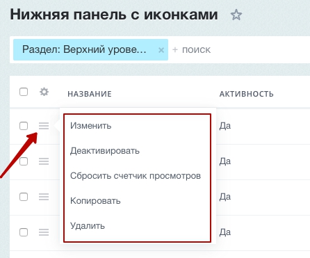Sort by the АКТИВНОСТЬ column header
Screen dimensions: 310x258
point(247,94)
